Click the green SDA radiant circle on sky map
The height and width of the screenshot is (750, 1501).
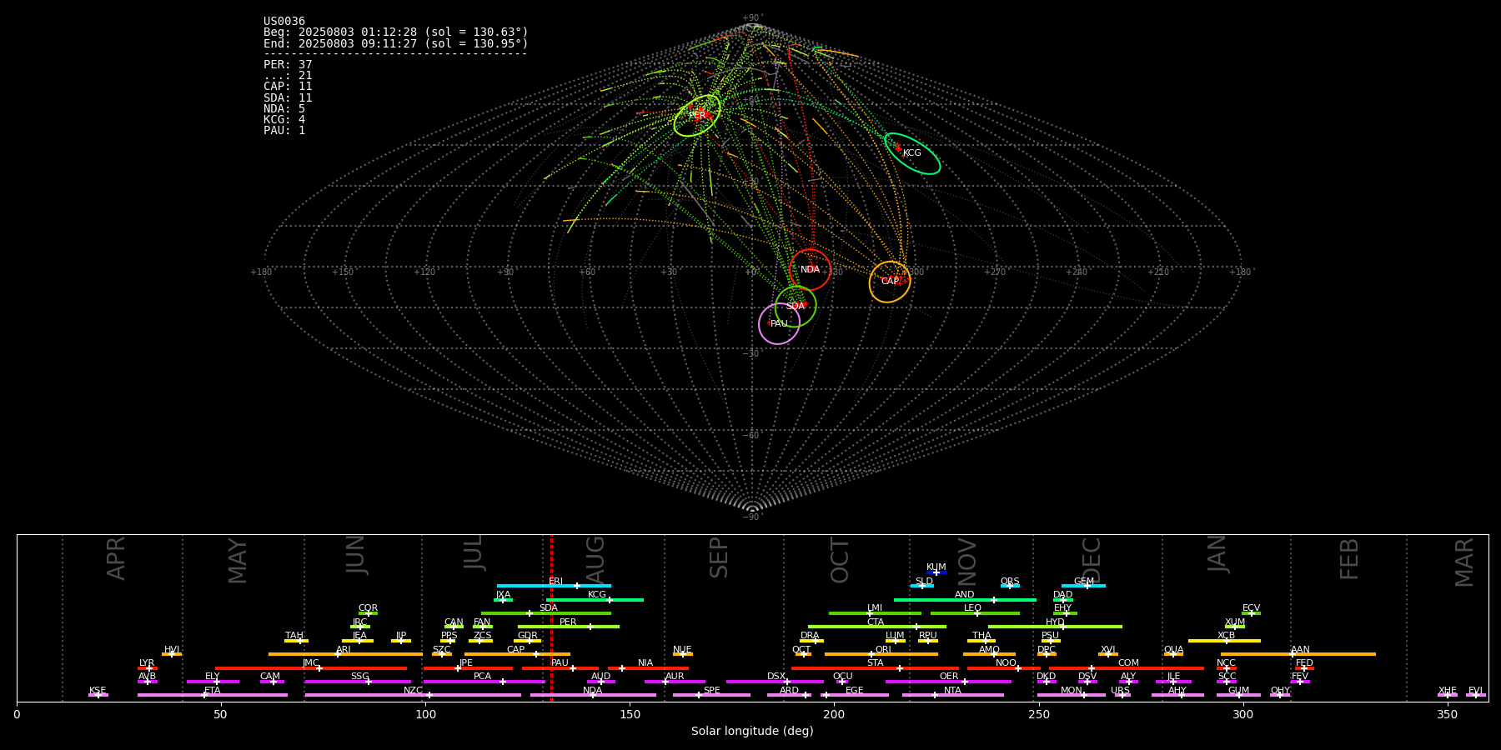coord(796,306)
